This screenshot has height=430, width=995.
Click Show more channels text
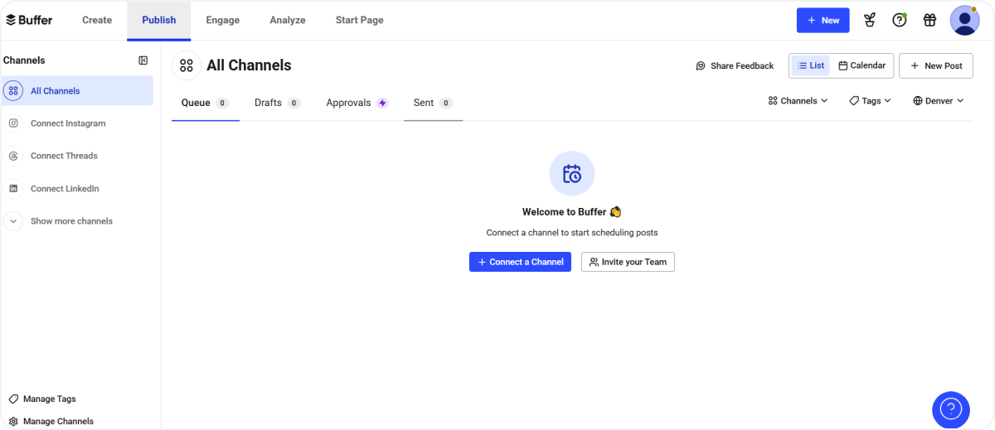[x=71, y=221]
